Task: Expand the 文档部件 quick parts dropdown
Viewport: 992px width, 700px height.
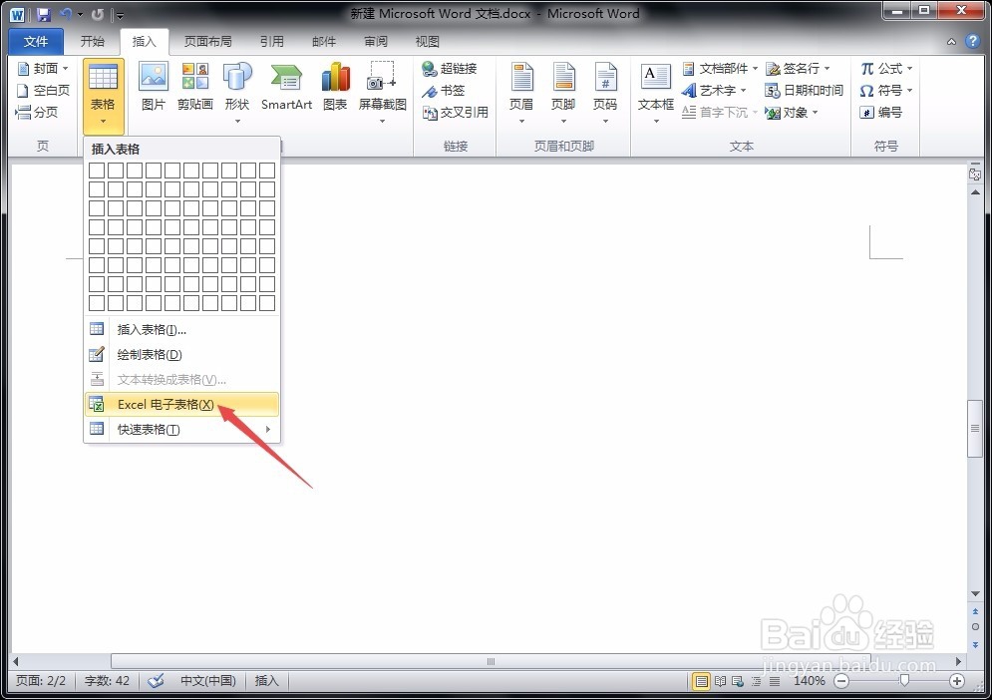Action: (754, 69)
